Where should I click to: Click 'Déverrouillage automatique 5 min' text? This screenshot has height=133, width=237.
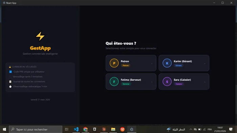pyautogui.click(x=30, y=86)
